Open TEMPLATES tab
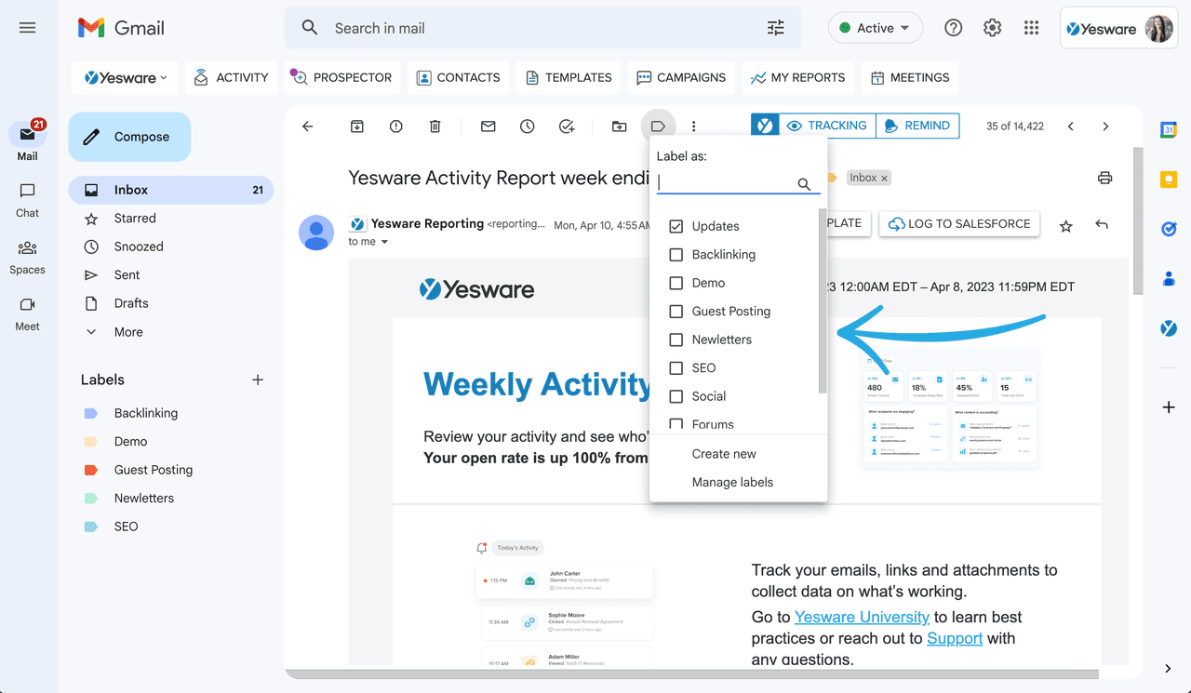This screenshot has width=1191, height=693. click(x=569, y=78)
